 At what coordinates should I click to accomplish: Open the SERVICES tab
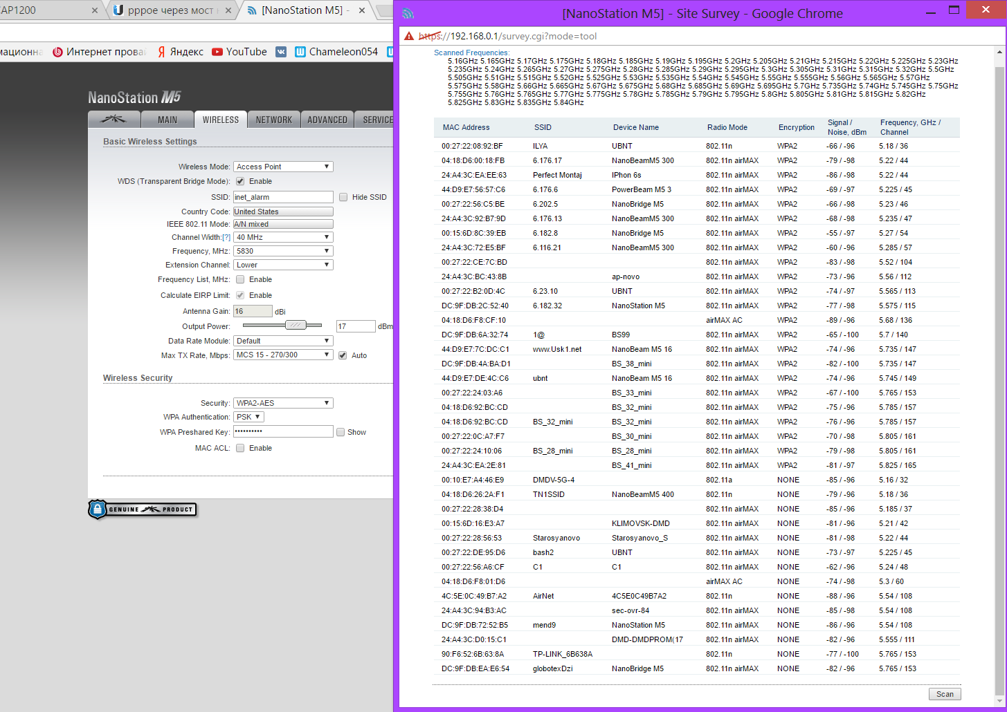(x=374, y=120)
